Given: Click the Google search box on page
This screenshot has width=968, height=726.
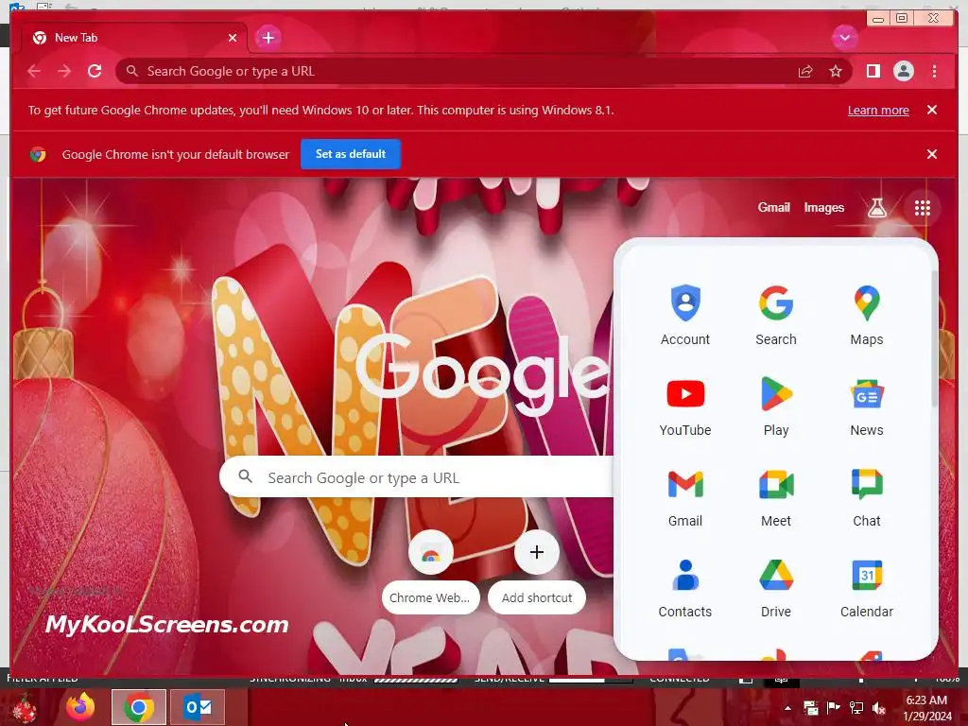Looking at the screenshot, I should tap(417, 477).
